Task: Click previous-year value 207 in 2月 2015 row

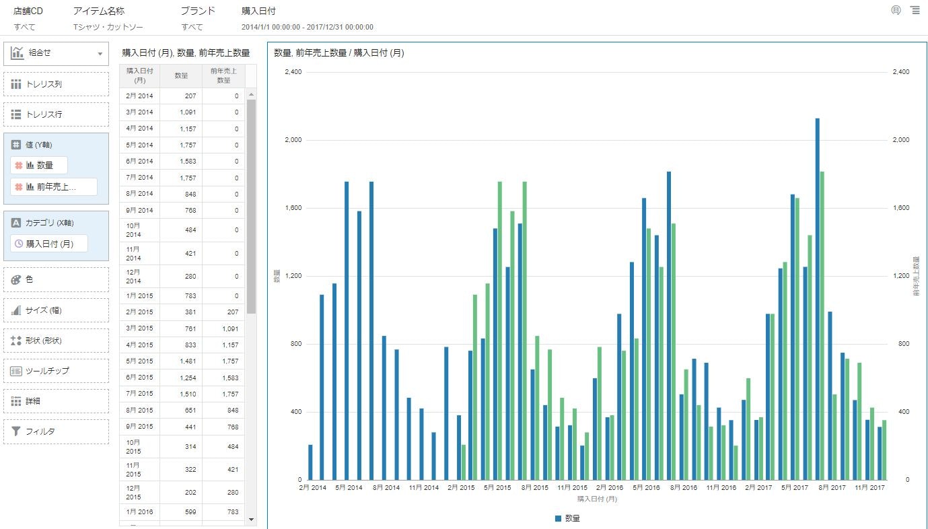Action: (x=232, y=312)
